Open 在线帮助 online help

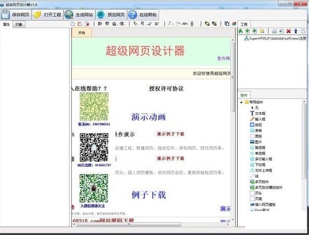[x=143, y=15]
